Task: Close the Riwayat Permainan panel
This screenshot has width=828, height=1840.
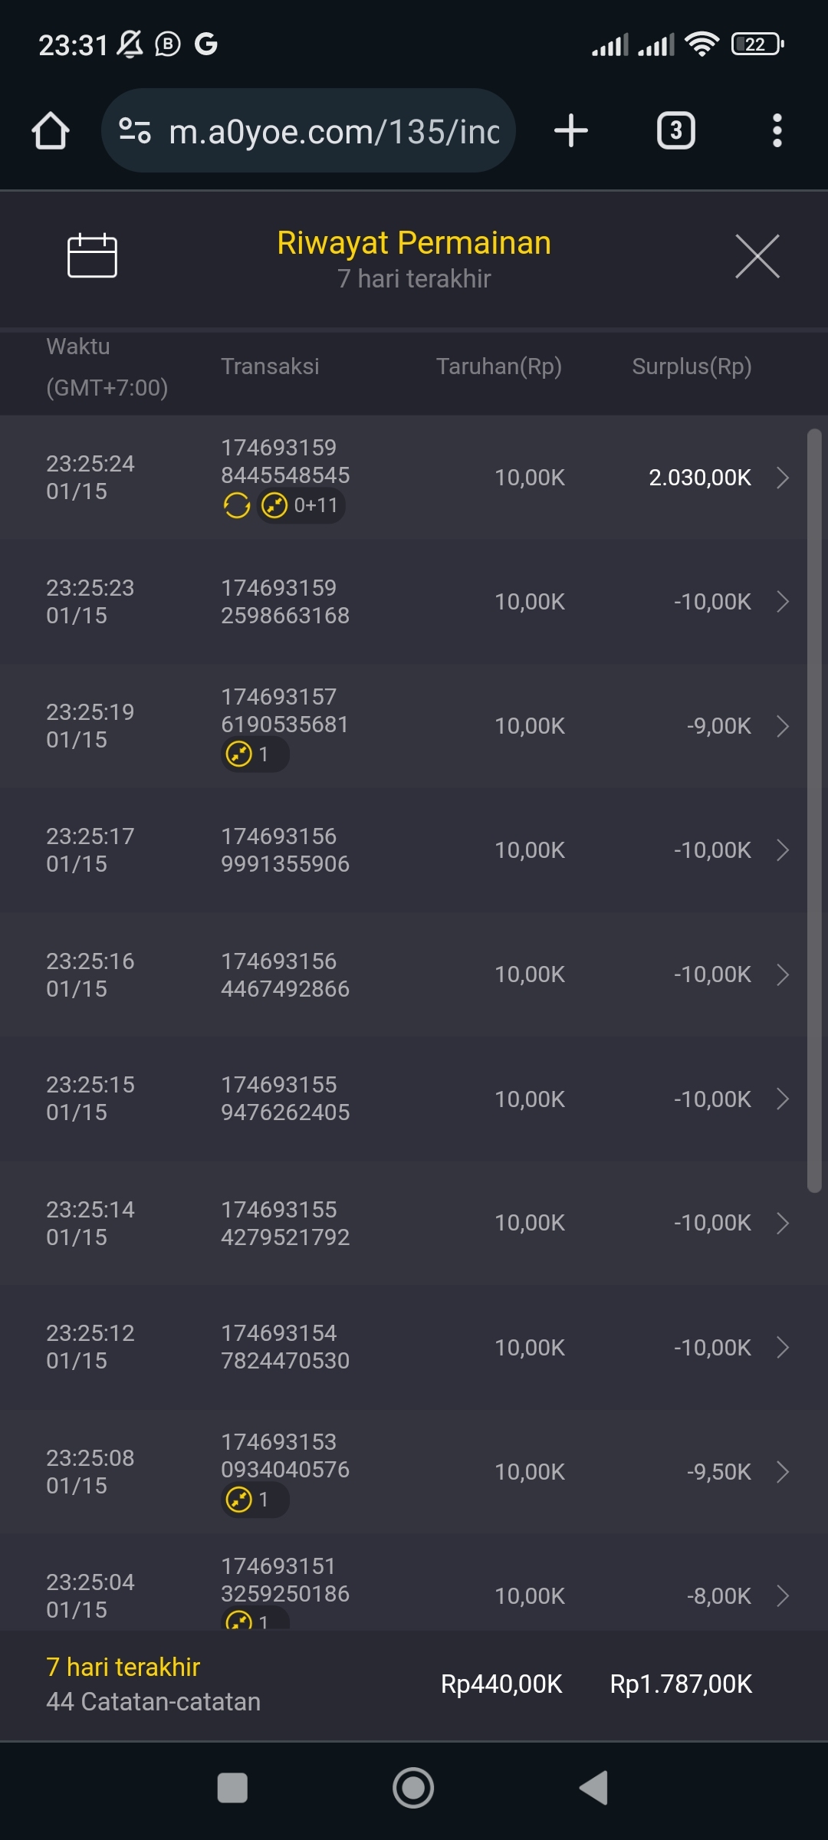Action: [757, 256]
